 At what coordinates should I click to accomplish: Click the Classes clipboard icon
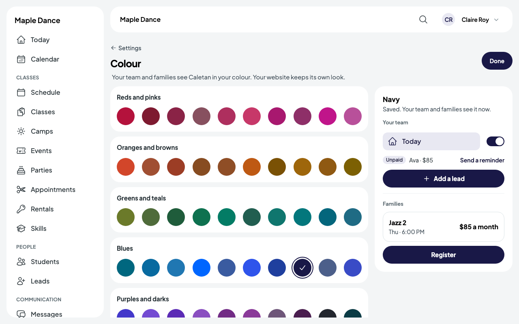point(21,112)
